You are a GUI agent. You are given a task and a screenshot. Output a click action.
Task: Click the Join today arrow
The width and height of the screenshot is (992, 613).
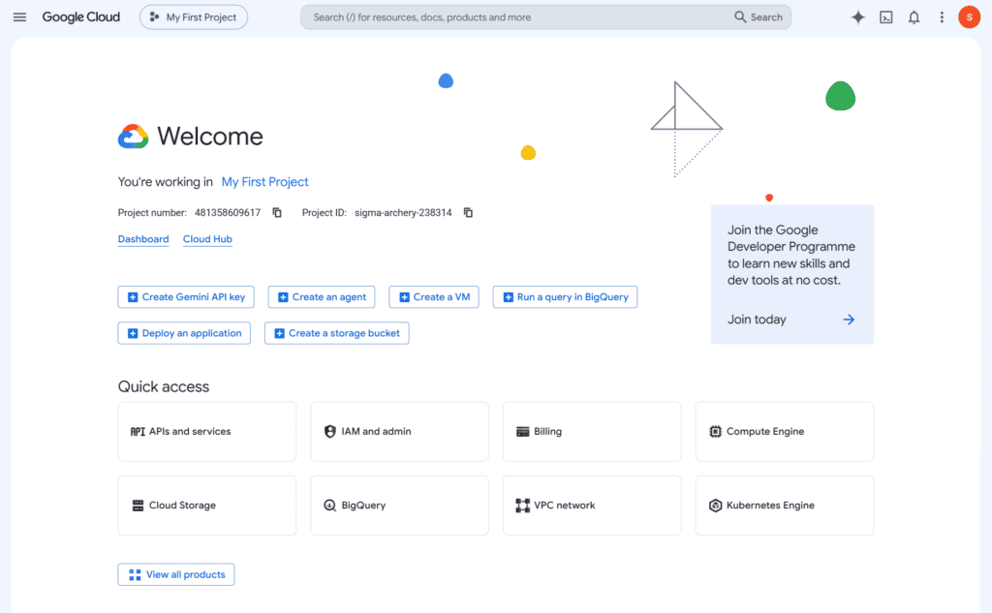pyautogui.click(x=849, y=320)
